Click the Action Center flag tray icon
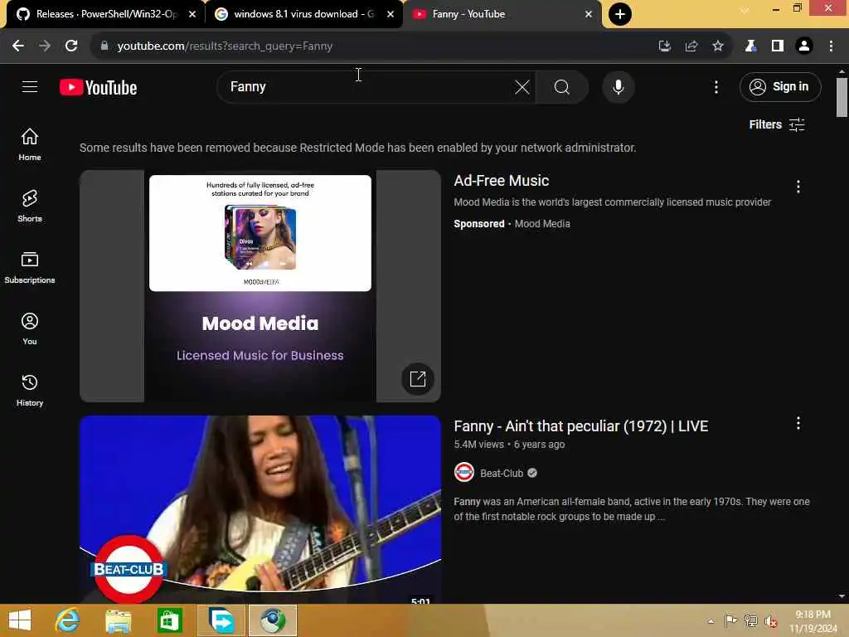 [x=730, y=620]
